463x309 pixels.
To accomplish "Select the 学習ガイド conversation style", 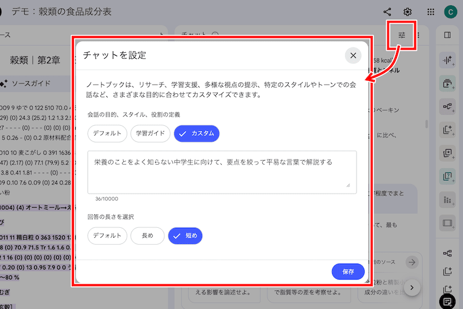I will pyautogui.click(x=150, y=133).
